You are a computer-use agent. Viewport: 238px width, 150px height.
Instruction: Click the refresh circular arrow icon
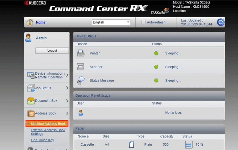[x=221, y=22]
